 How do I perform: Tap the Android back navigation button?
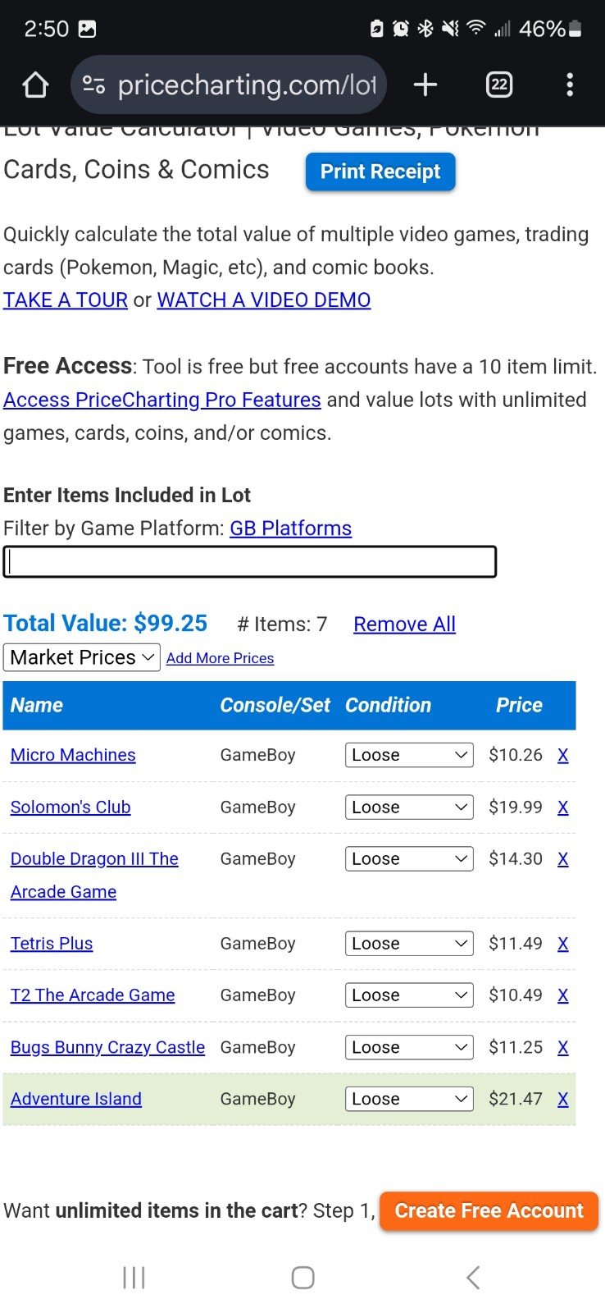[472, 1277]
